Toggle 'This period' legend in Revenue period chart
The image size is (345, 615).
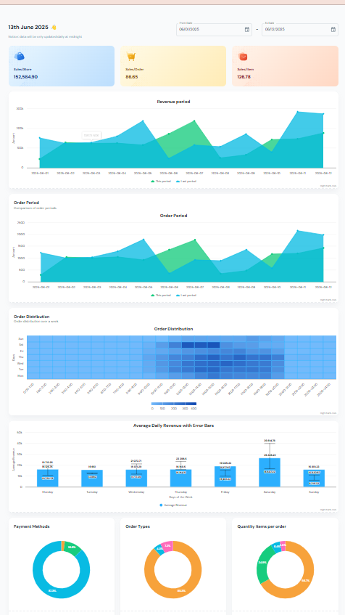[161, 182]
